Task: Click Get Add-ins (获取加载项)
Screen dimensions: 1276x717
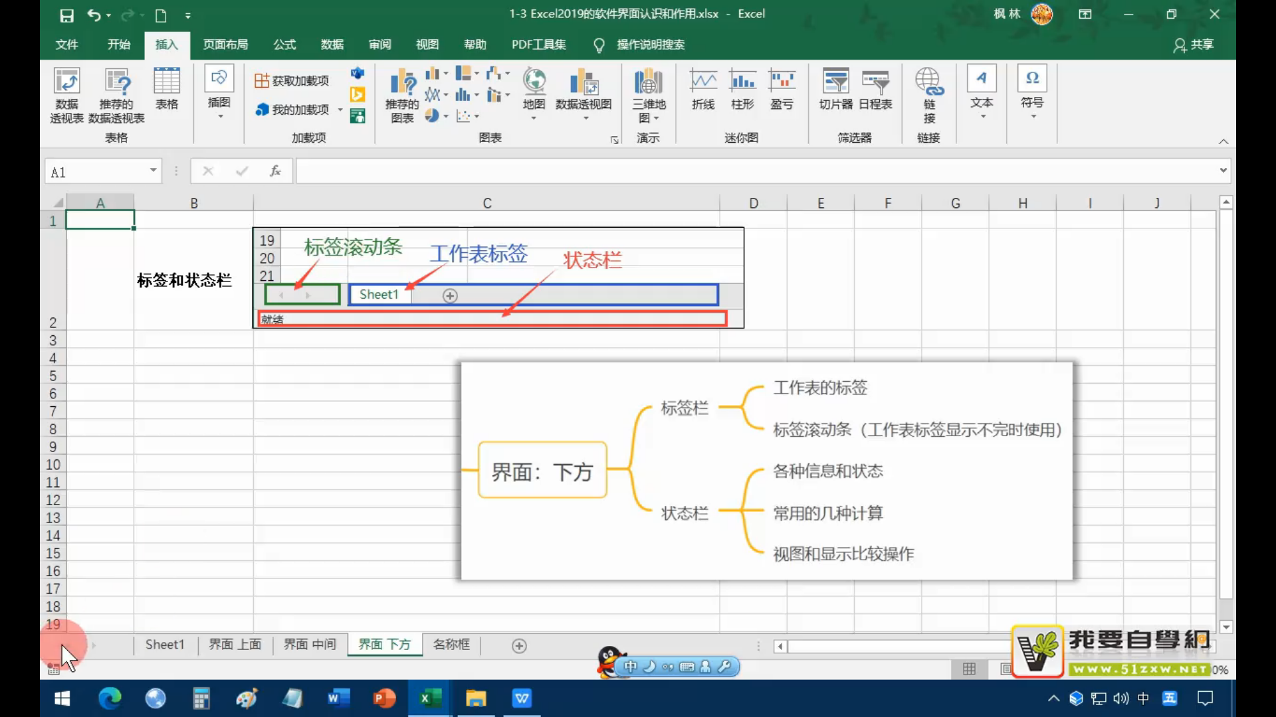Action: (292, 80)
